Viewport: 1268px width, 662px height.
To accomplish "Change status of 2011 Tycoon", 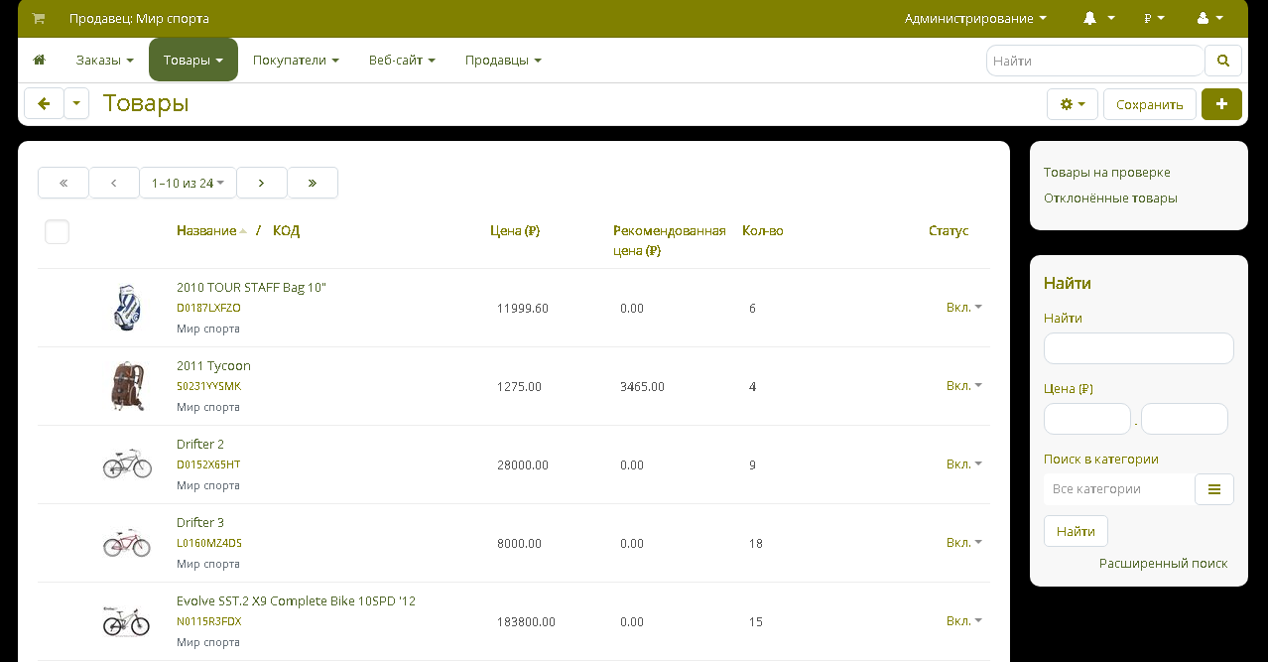I will pos(963,385).
